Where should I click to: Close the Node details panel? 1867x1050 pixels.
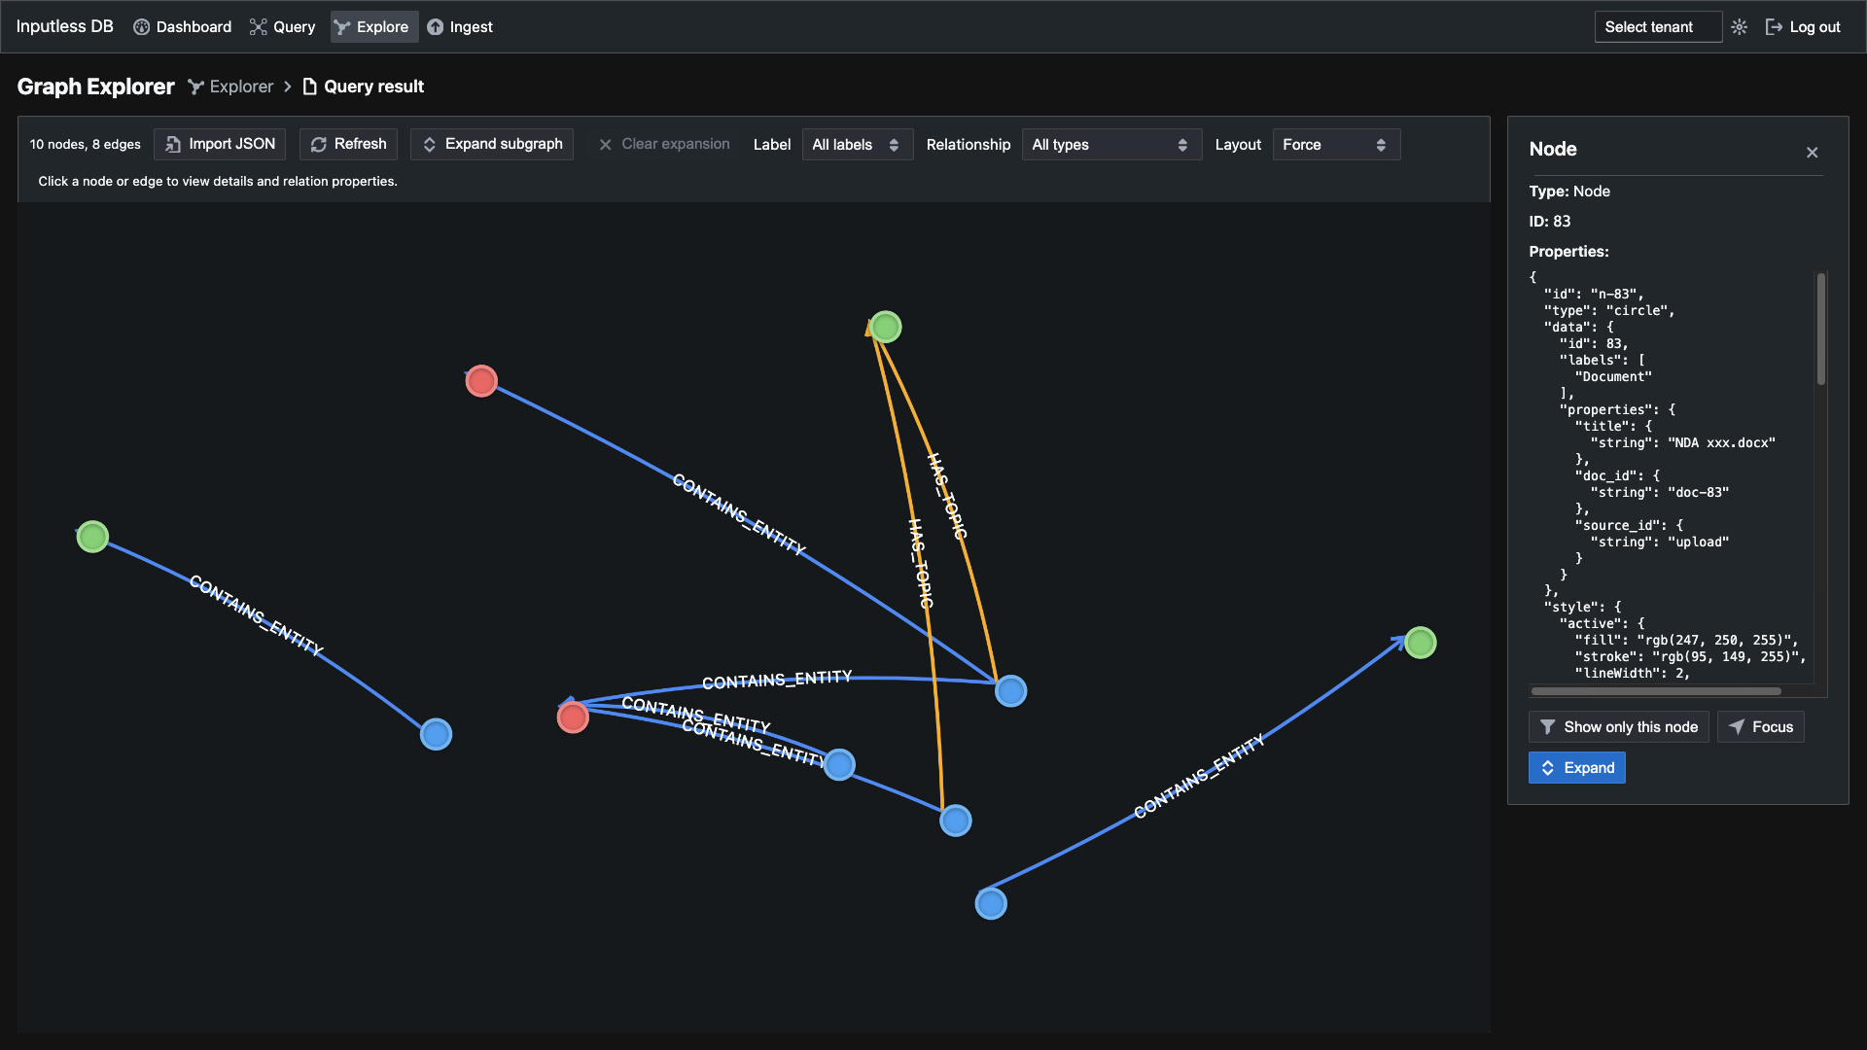click(1812, 152)
